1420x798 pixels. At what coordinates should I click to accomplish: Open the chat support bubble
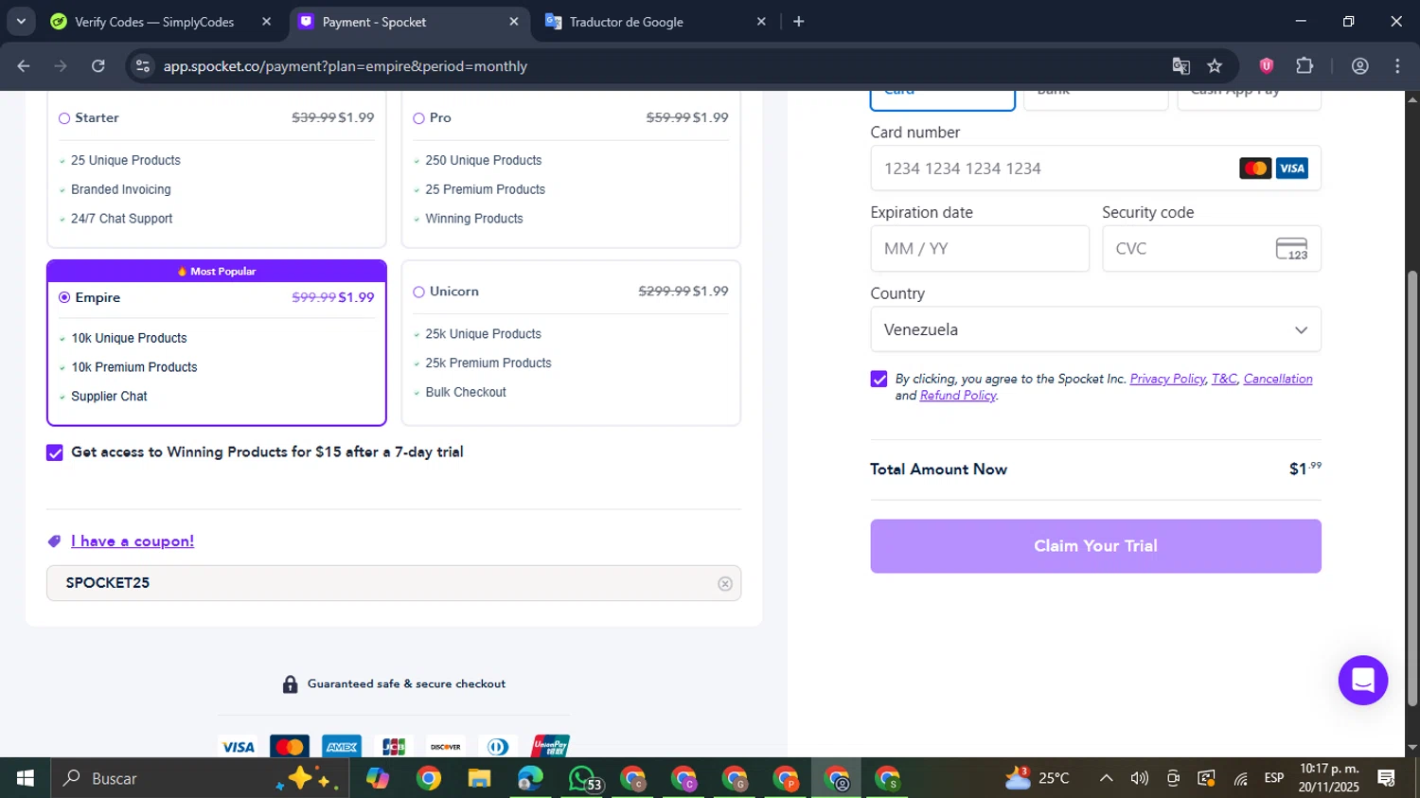click(x=1363, y=680)
